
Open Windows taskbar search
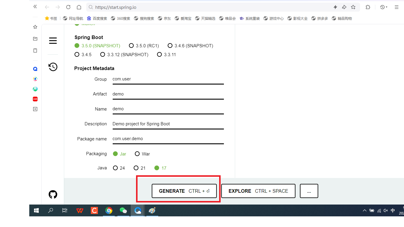pyautogui.click(x=51, y=210)
